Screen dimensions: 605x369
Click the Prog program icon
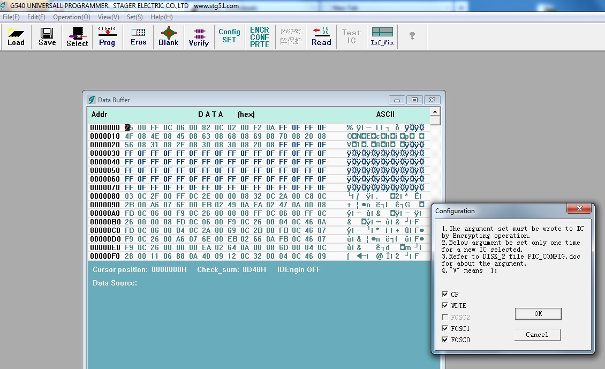pyautogui.click(x=107, y=36)
